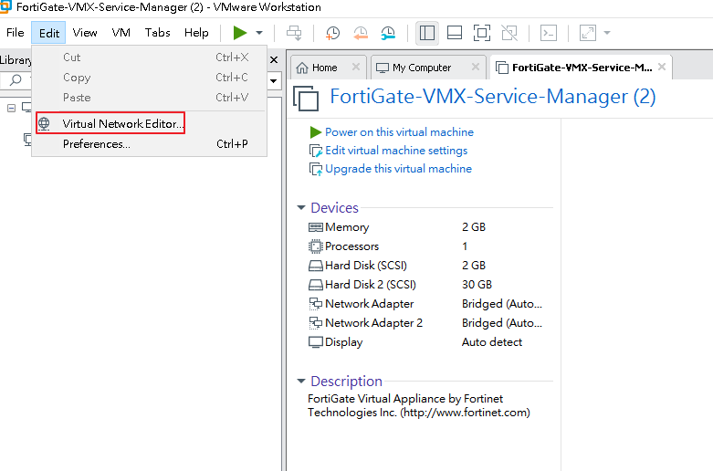The height and width of the screenshot is (471, 713).
Task: Collapse the Devices section
Action: click(301, 208)
